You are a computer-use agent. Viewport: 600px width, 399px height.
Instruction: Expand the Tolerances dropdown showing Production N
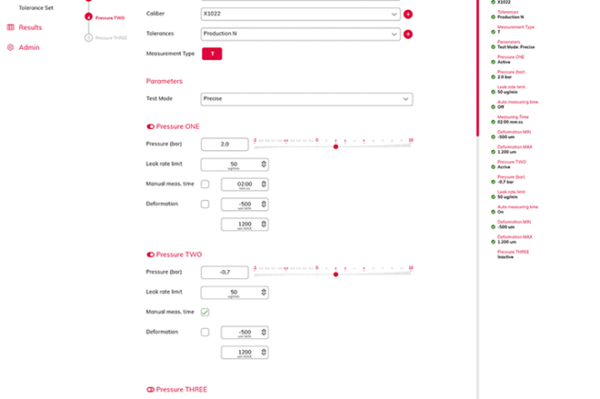pos(300,34)
